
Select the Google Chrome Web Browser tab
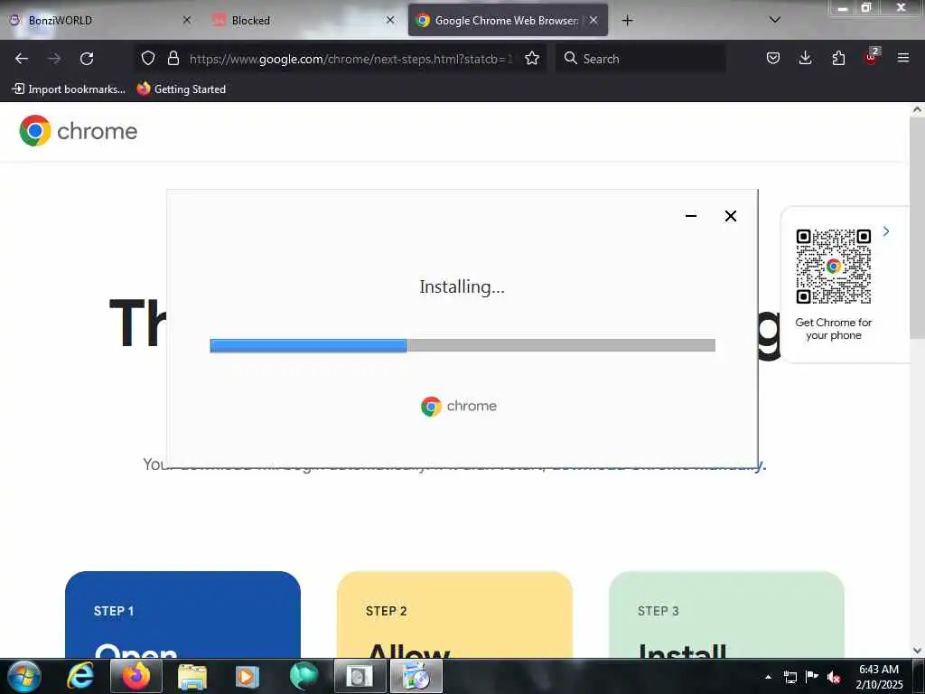[508, 20]
